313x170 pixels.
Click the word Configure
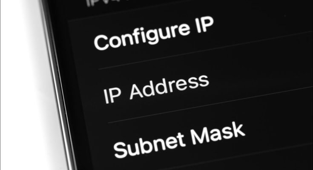[x=142, y=37]
